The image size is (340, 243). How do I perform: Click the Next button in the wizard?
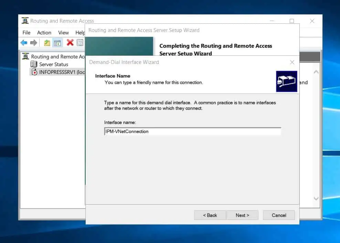tap(242, 215)
